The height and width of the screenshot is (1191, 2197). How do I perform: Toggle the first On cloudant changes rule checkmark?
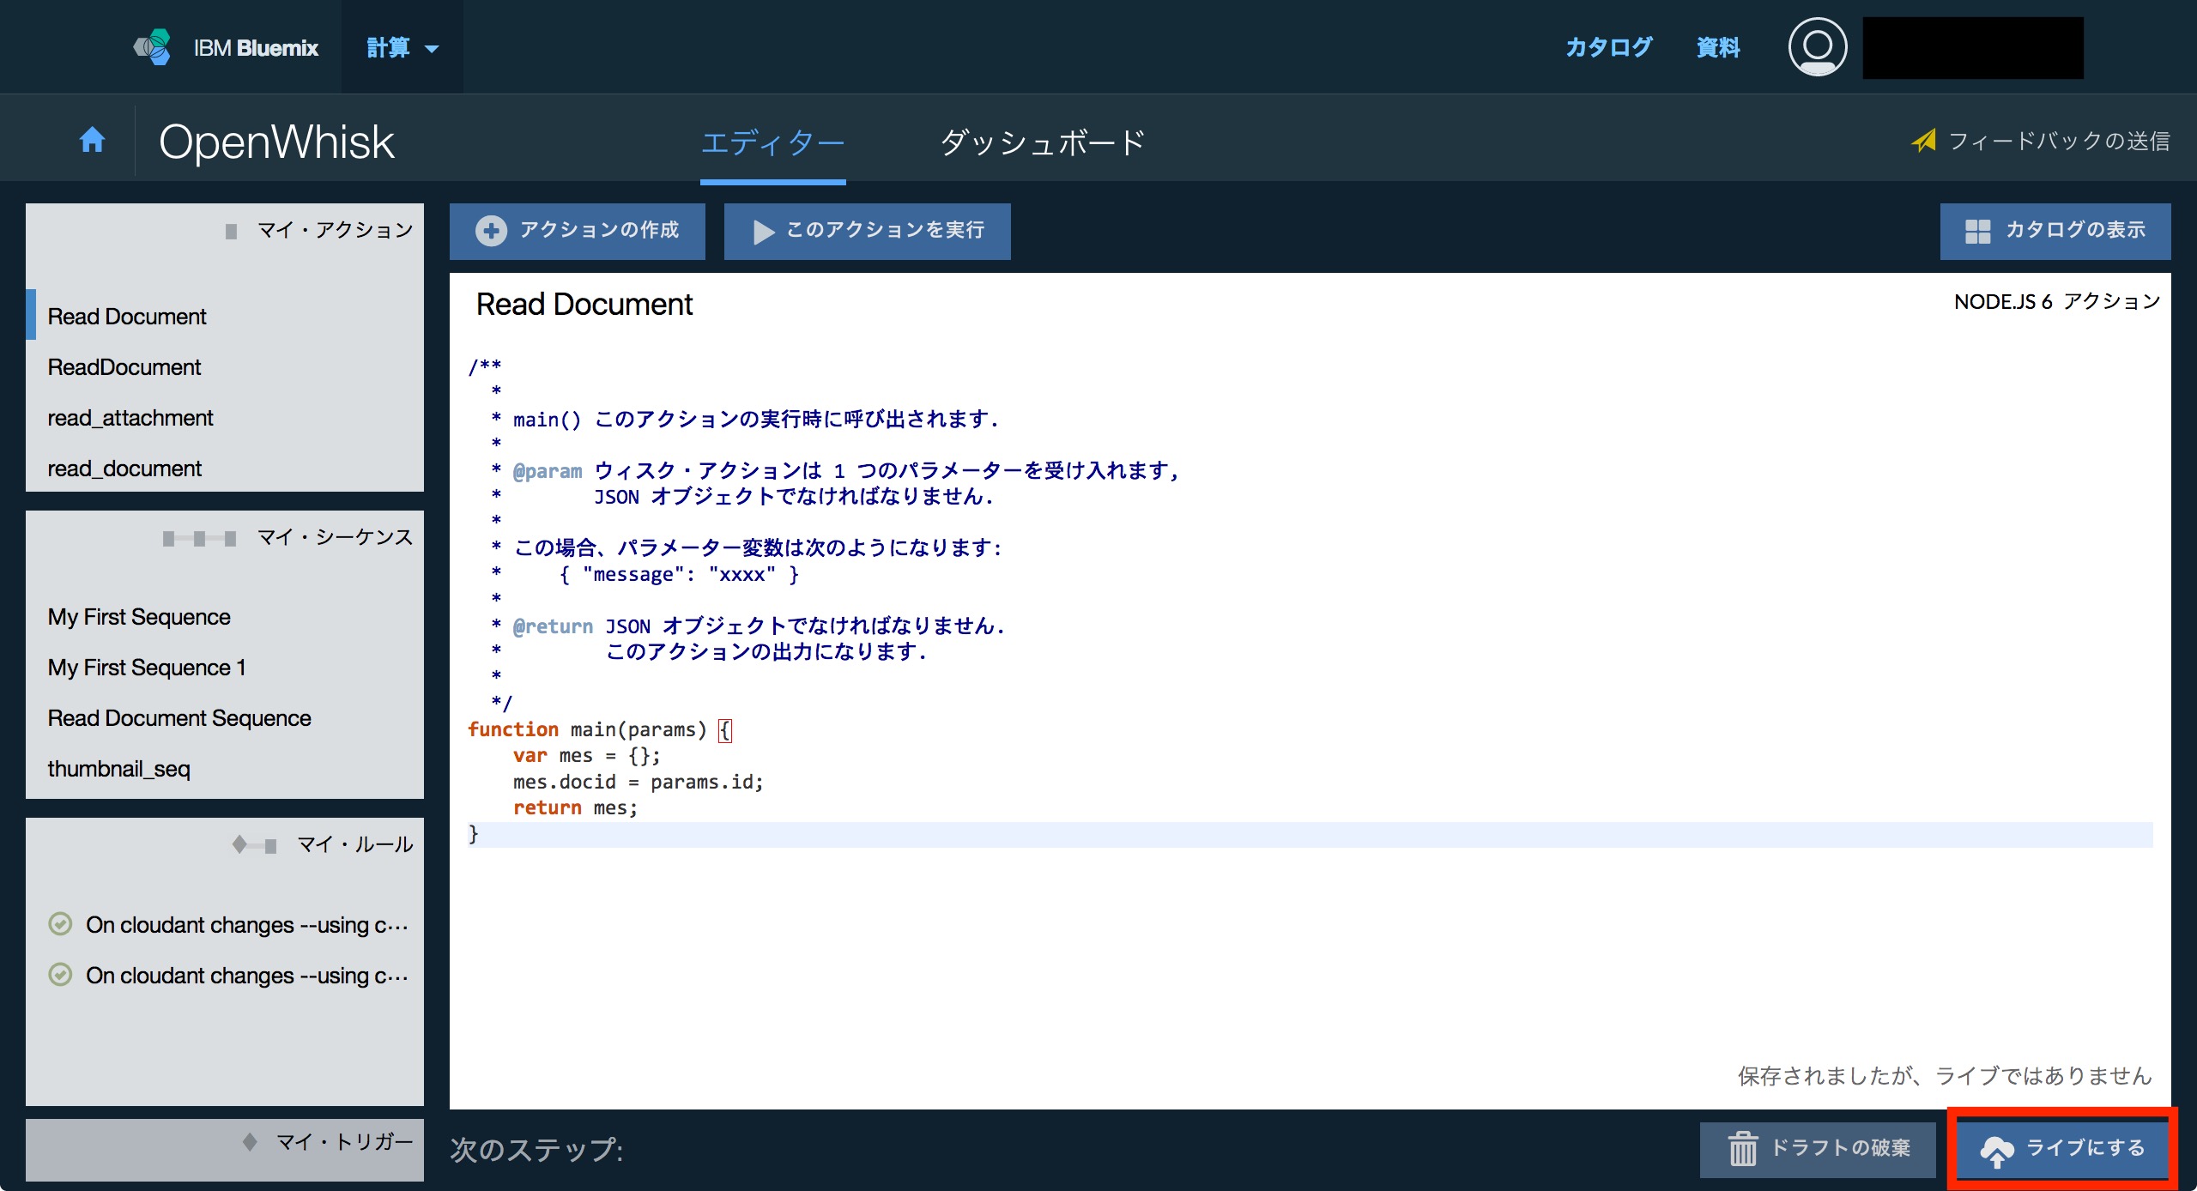pyautogui.click(x=60, y=924)
